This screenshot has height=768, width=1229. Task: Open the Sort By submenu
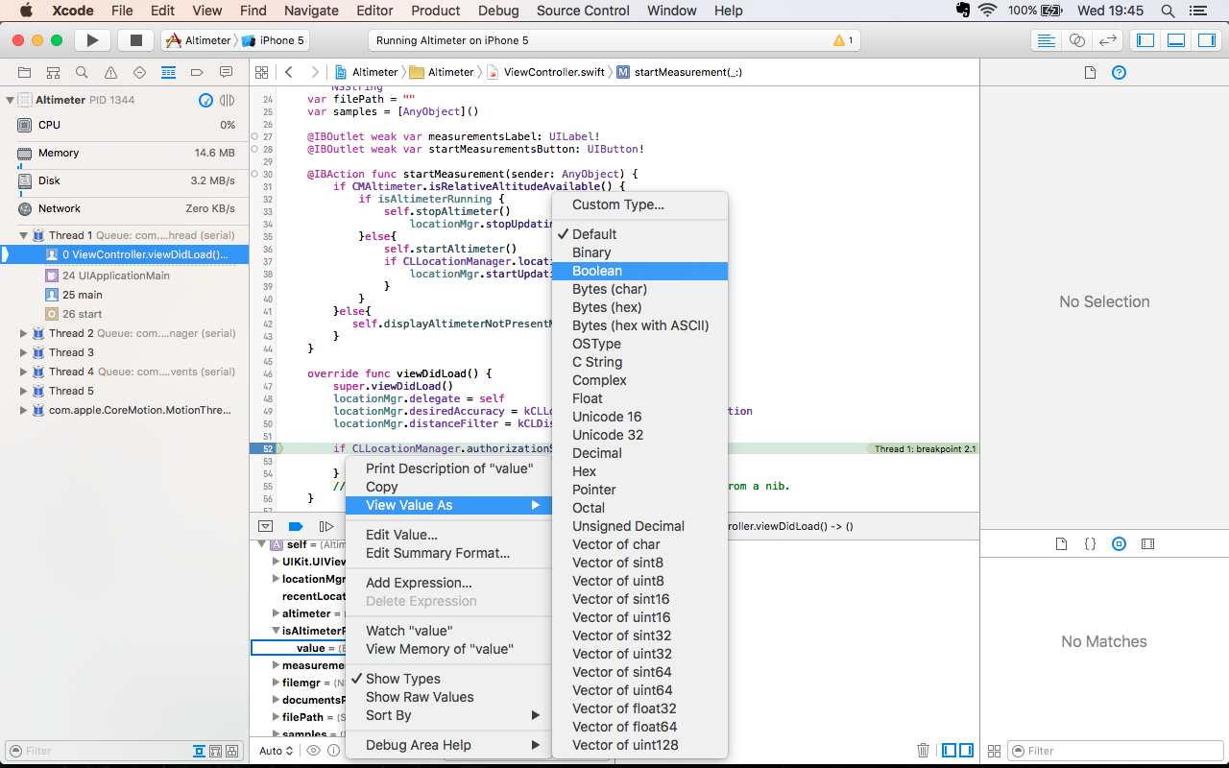448,715
